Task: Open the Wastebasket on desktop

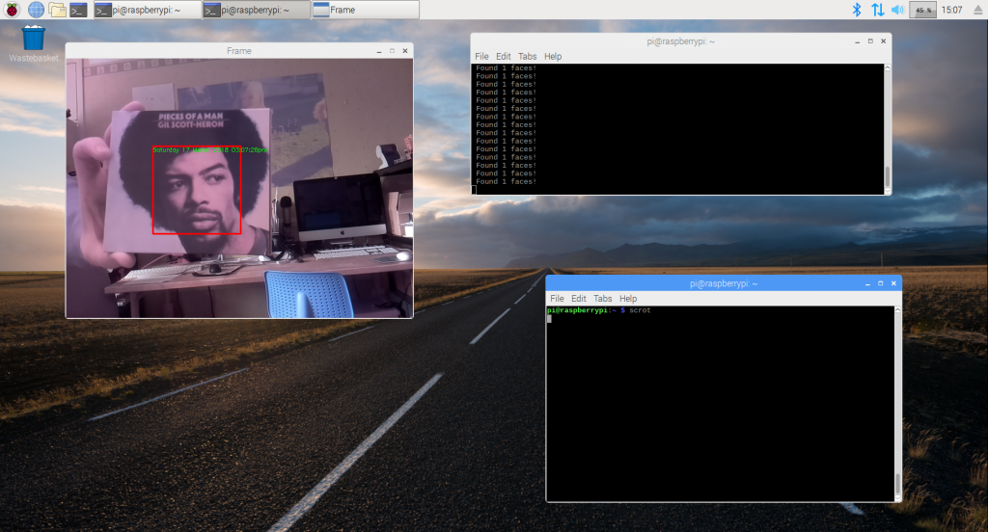Action: pyautogui.click(x=34, y=39)
